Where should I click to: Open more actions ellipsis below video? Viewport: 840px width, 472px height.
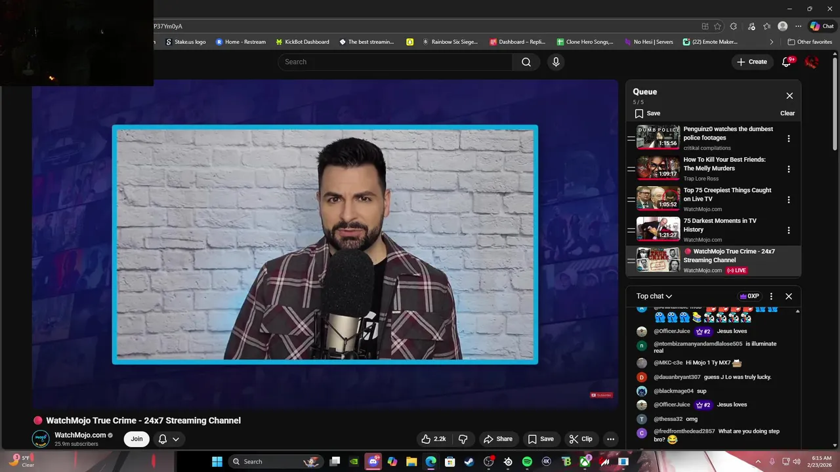(x=610, y=439)
